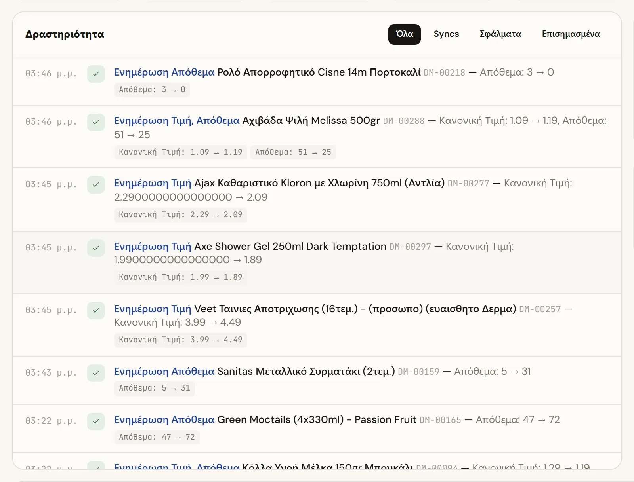The height and width of the screenshot is (482, 634).
Task: Click success checkmark for Ρολό Απορροφητικό Cisne entry
Action: coord(96,74)
